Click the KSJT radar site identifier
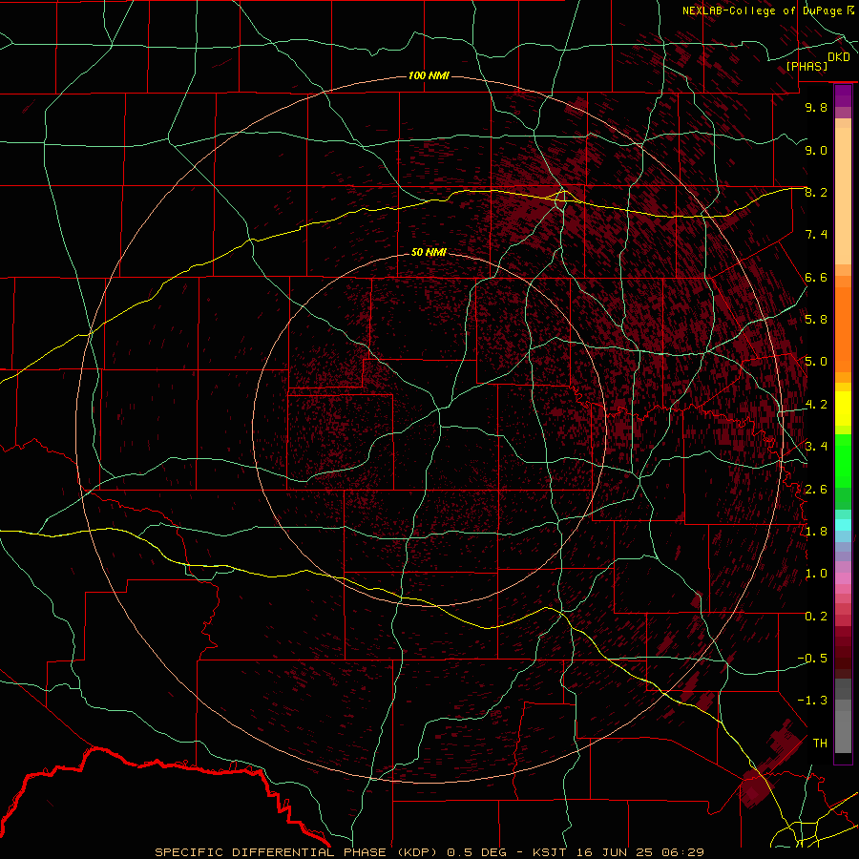The image size is (859, 859). click(x=550, y=852)
